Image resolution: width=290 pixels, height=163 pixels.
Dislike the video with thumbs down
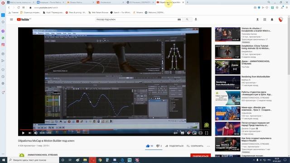click(159, 146)
